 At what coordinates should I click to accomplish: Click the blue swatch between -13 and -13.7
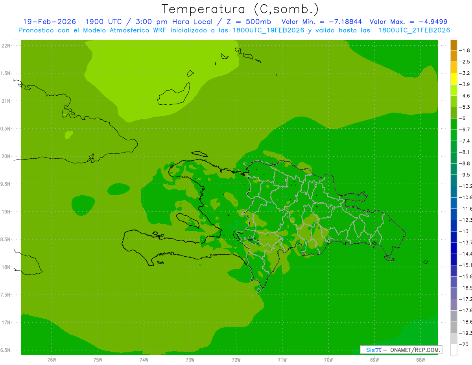pyautogui.click(x=454, y=237)
